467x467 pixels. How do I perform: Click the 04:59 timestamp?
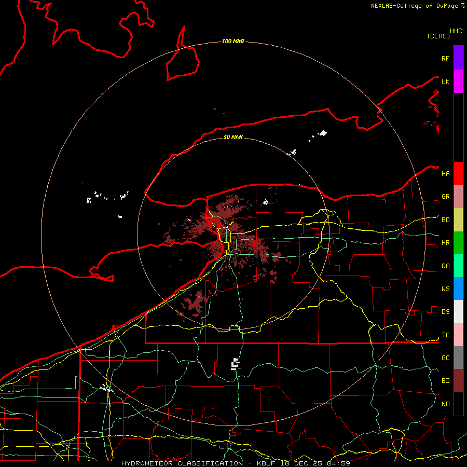pos(338,463)
